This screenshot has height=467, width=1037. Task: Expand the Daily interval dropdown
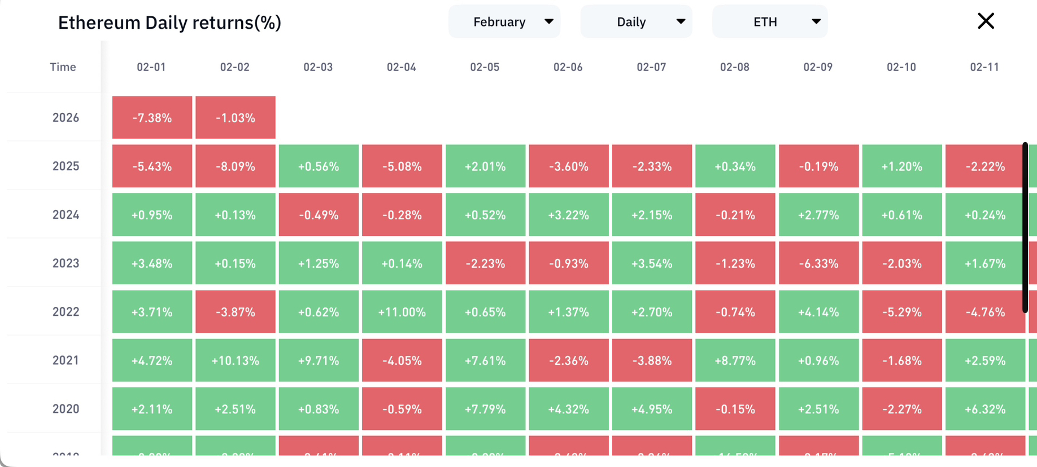coord(636,22)
